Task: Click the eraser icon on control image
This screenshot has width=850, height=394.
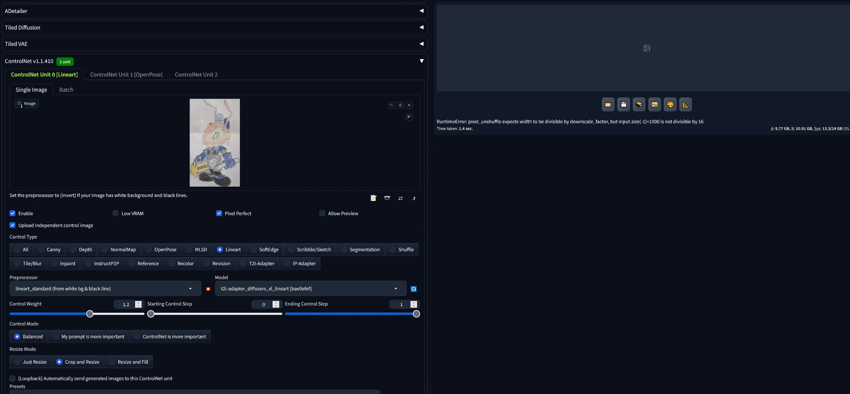Action: point(400,105)
